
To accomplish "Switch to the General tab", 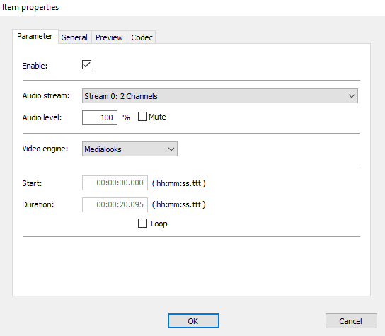I will [x=74, y=37].
